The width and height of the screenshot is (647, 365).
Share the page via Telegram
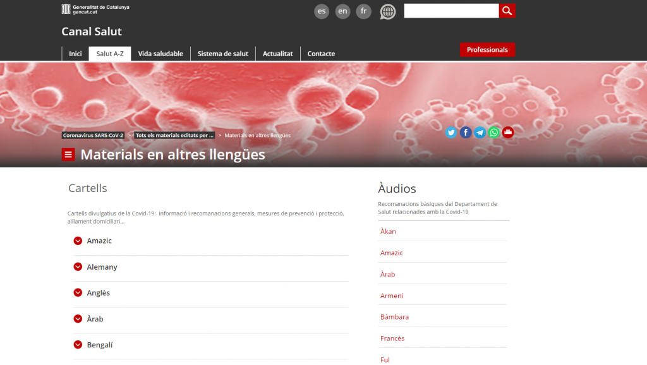(480, 133)
